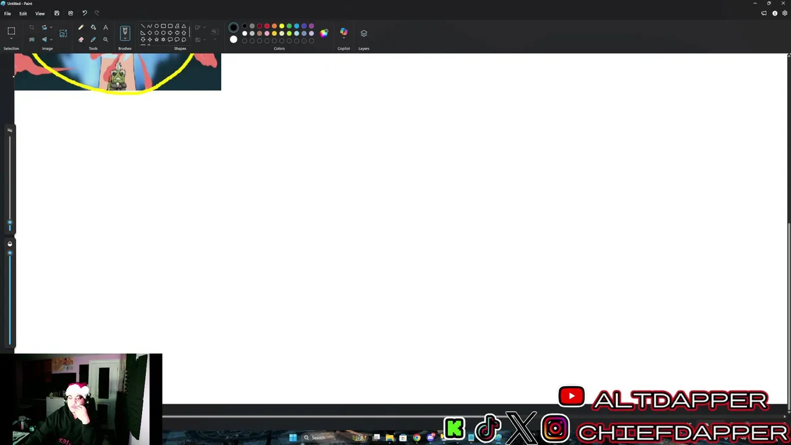791x445 pixels.
Task: Select the Color 2 background swatch
Action: click(x=234, y=40)
